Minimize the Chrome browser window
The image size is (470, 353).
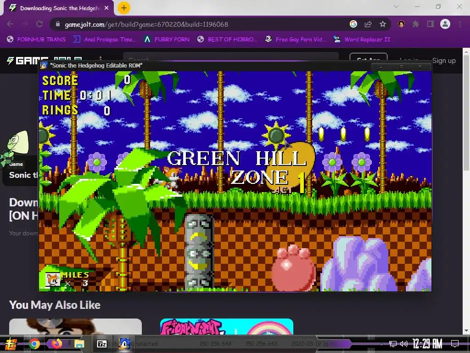(417, 6)
